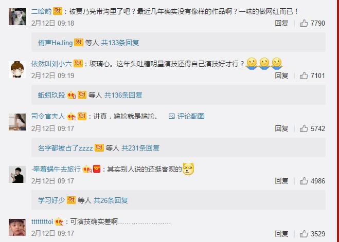Image resolution: width=339 pixels, height=242 pixels.
Task: Click the red envelope badge beside -牵着蜗牛去旅行
Action: [x=97, y=169]
